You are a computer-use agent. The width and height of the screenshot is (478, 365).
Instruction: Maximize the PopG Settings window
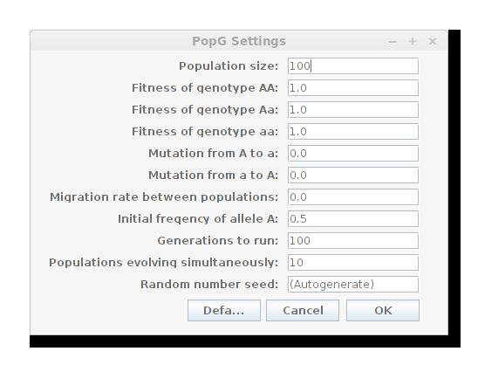413,41
